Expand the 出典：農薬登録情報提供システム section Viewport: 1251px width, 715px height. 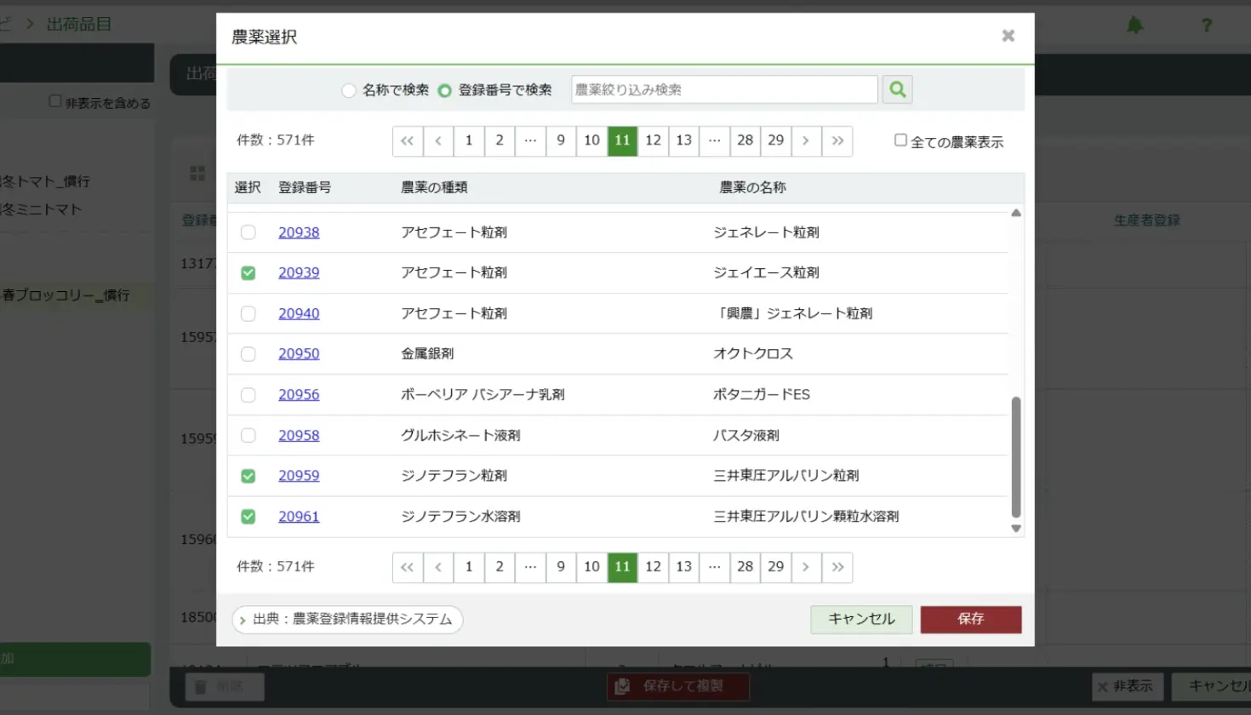(x=347, y=620)
